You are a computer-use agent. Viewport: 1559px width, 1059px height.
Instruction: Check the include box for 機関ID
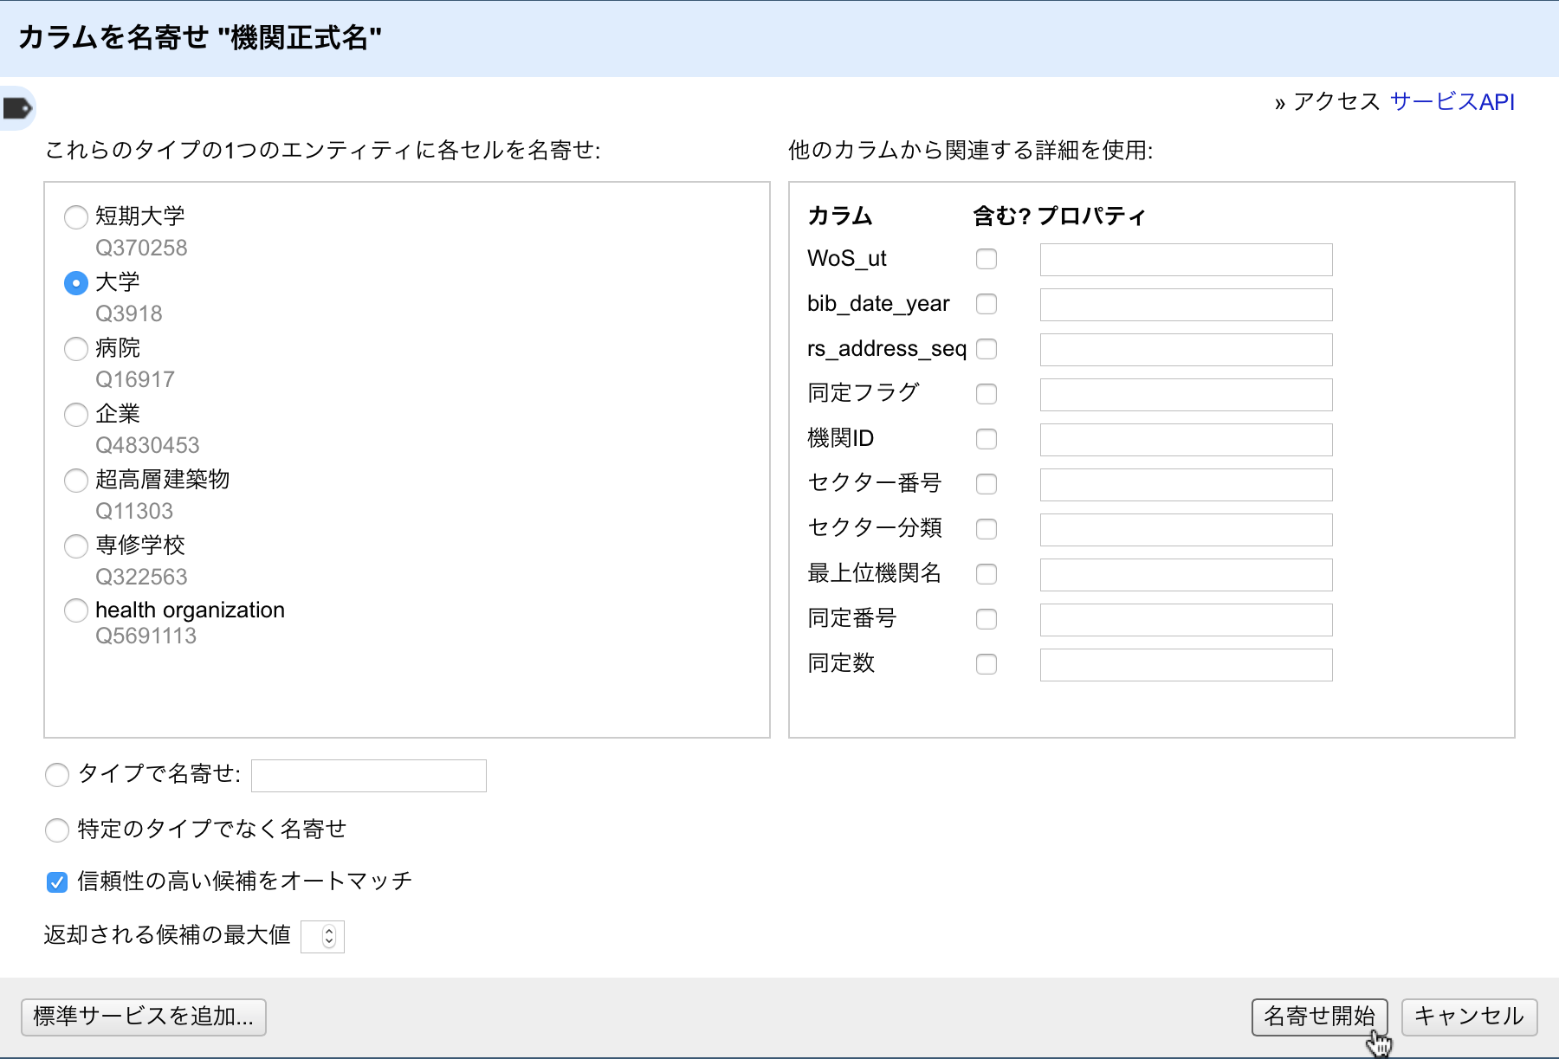(987, 439)
